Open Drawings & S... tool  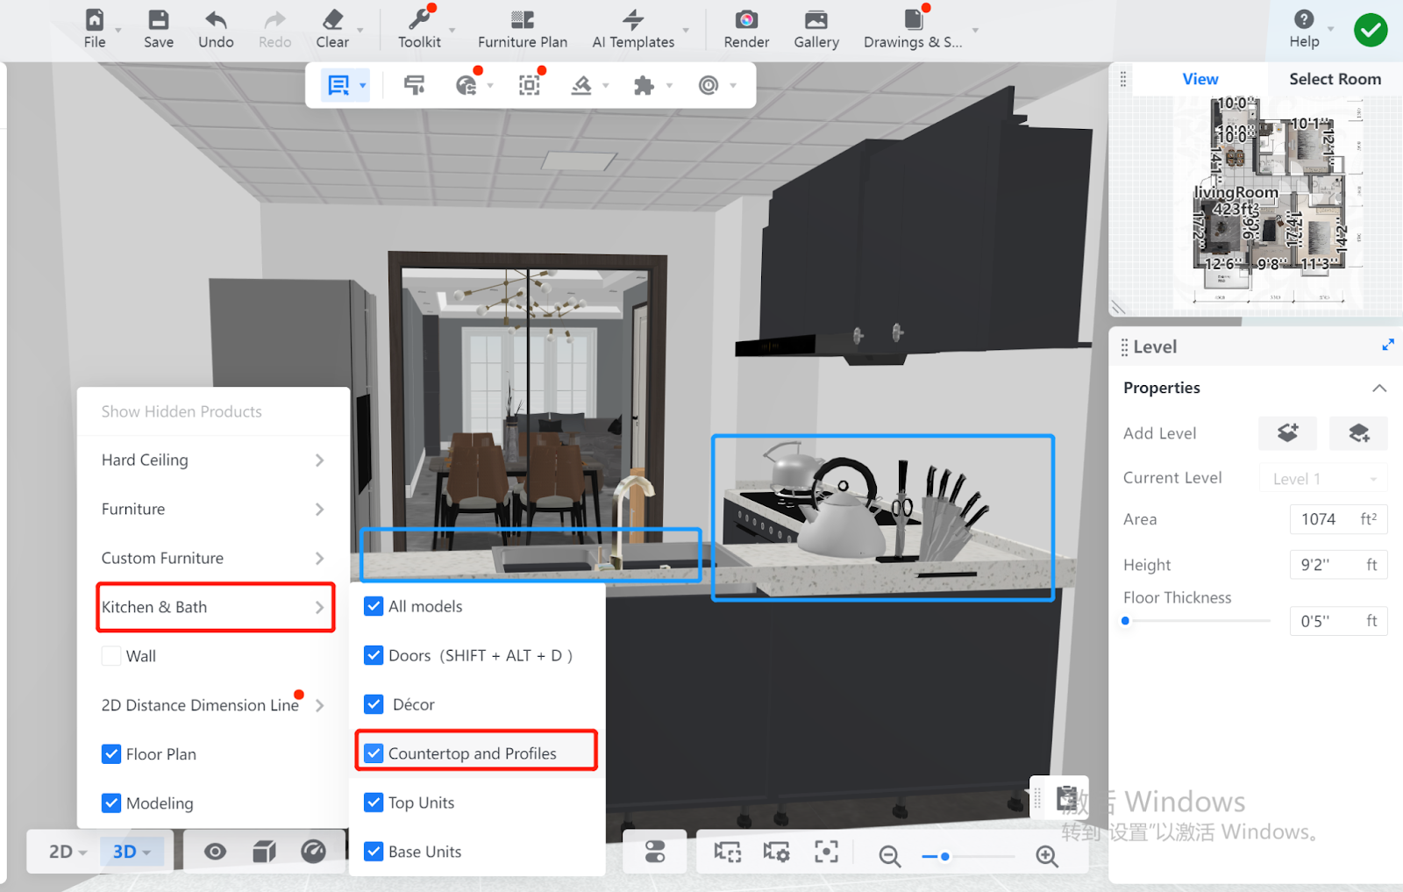pyautogui.click(x=913, y=29)
